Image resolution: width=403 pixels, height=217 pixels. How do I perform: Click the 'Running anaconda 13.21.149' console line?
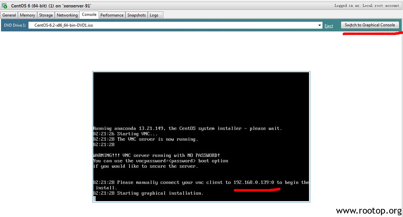coord(187,129)
